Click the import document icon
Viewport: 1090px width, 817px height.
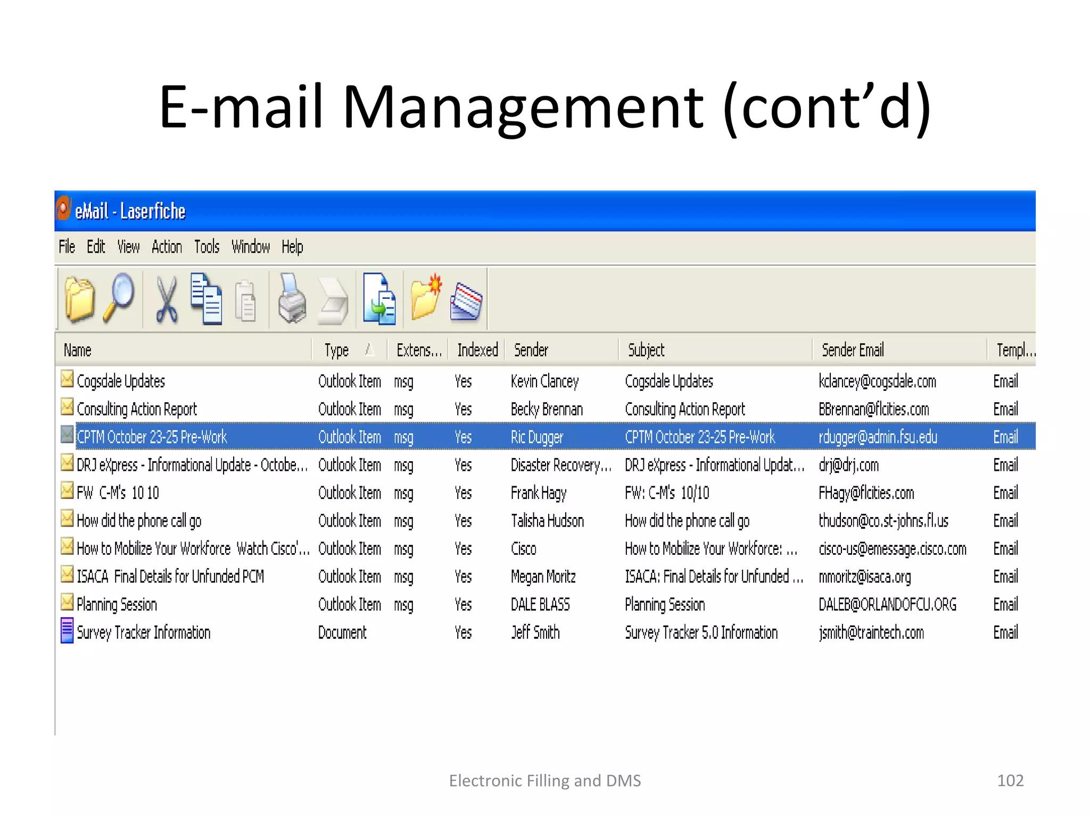pos(379,298)
